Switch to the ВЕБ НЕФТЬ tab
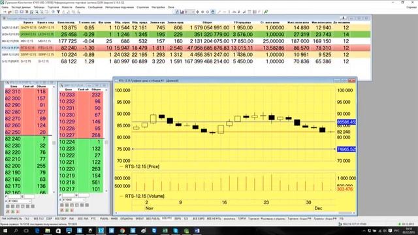The height and width of the screenshot is (235, 418). click(x=214, y=219)
